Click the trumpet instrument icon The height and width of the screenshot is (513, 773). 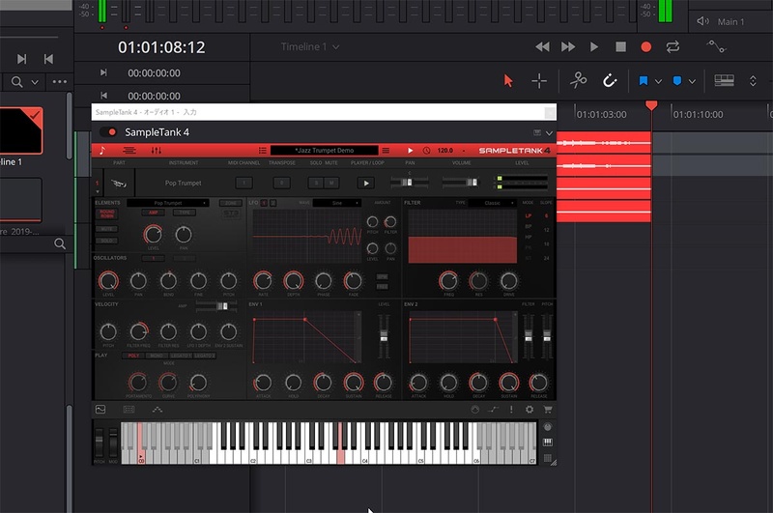point(119,184)
